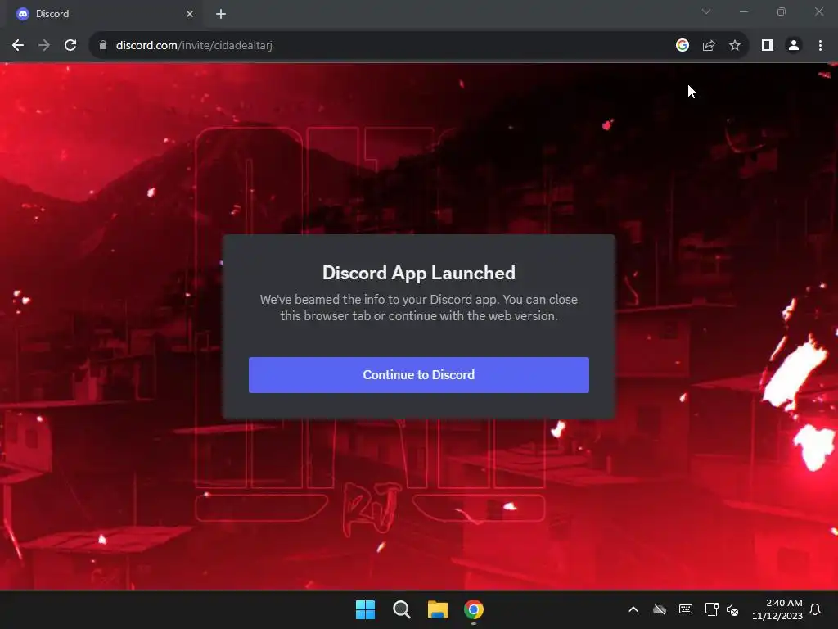The height and width of the screenshot is (629, 838).
Task: Bookmark this tab with the star icon
Action: (735, 46)
